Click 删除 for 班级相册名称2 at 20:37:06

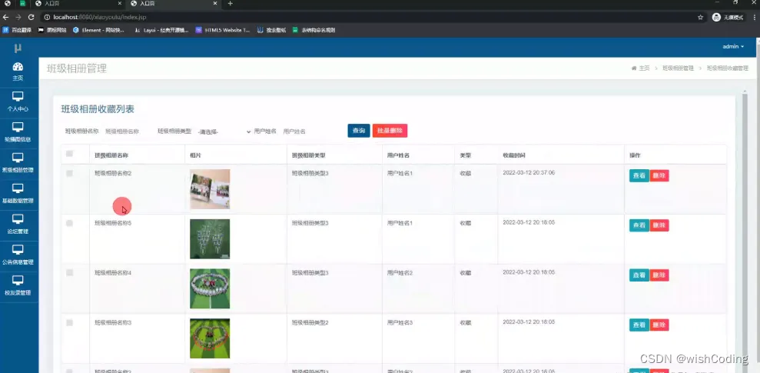pos(659,175)
